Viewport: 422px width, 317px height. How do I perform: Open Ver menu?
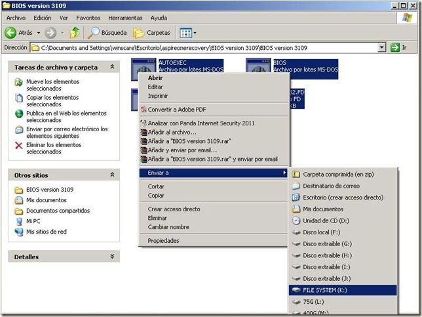(x=64, y=18)
